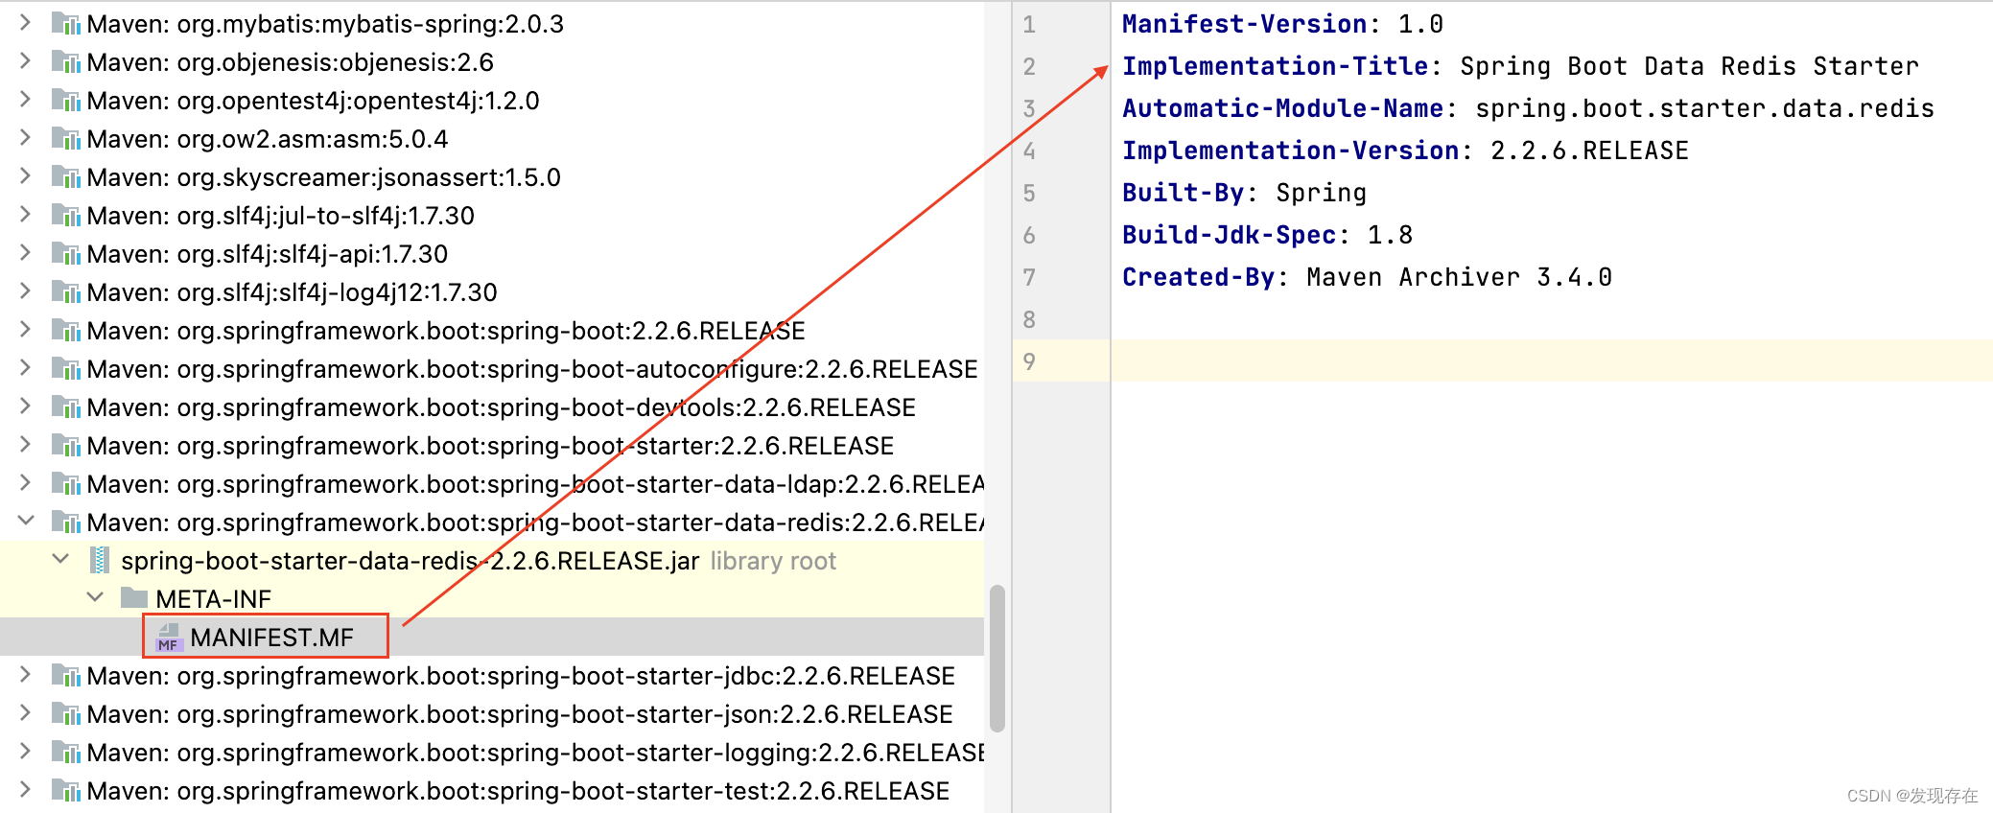Screen dimensions: 1993x813
Task: Click the MANIFEST.MF file icon
Action: tap(169, 638)
